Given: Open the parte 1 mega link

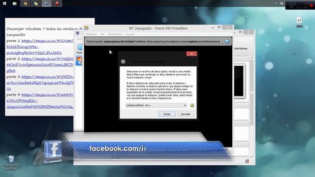Looking at the screenshot, I should click(x=40, y=47).
